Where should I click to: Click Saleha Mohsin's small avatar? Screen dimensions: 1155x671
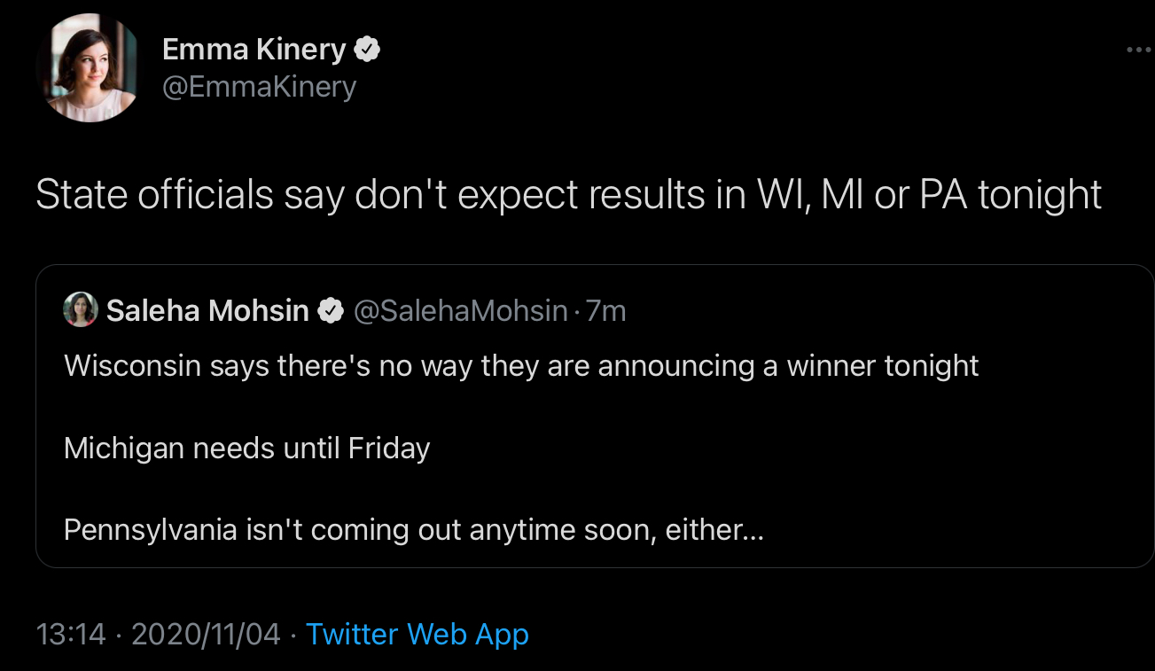(x=80, y=310)
